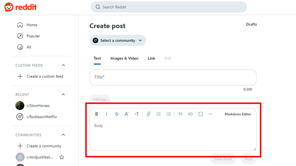
Task: Insert a quote block
Action: [180, 114]
